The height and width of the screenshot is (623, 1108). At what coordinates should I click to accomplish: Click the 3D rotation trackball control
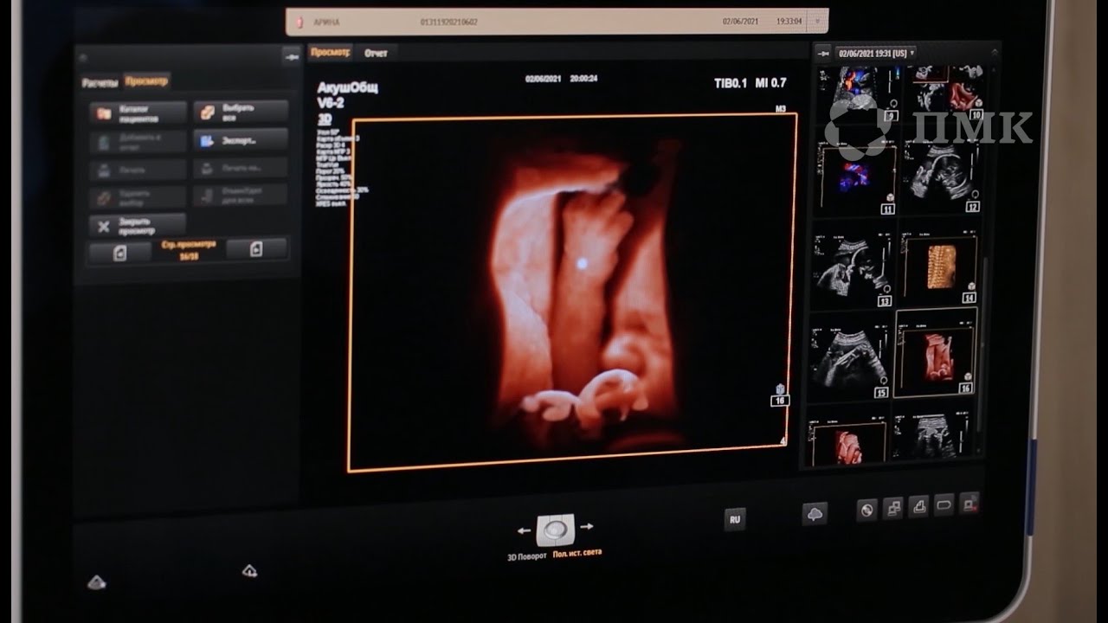coord(555,527)
